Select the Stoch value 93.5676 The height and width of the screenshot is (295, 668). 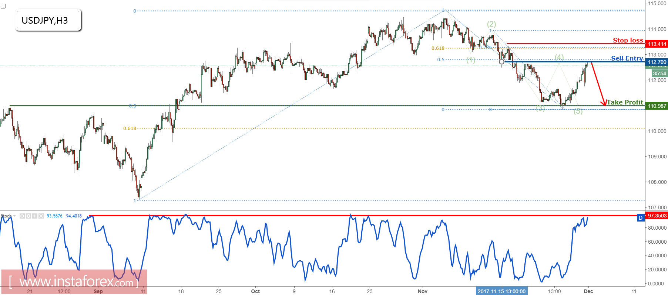[54, 216]
